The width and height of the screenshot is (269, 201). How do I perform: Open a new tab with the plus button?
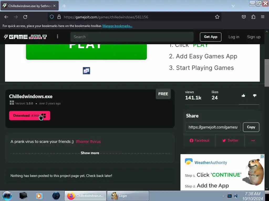(64, 6)
